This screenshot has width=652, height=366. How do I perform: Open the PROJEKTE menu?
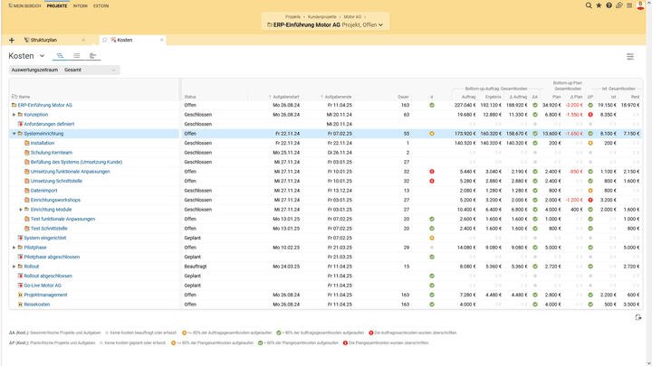[57, 5]
